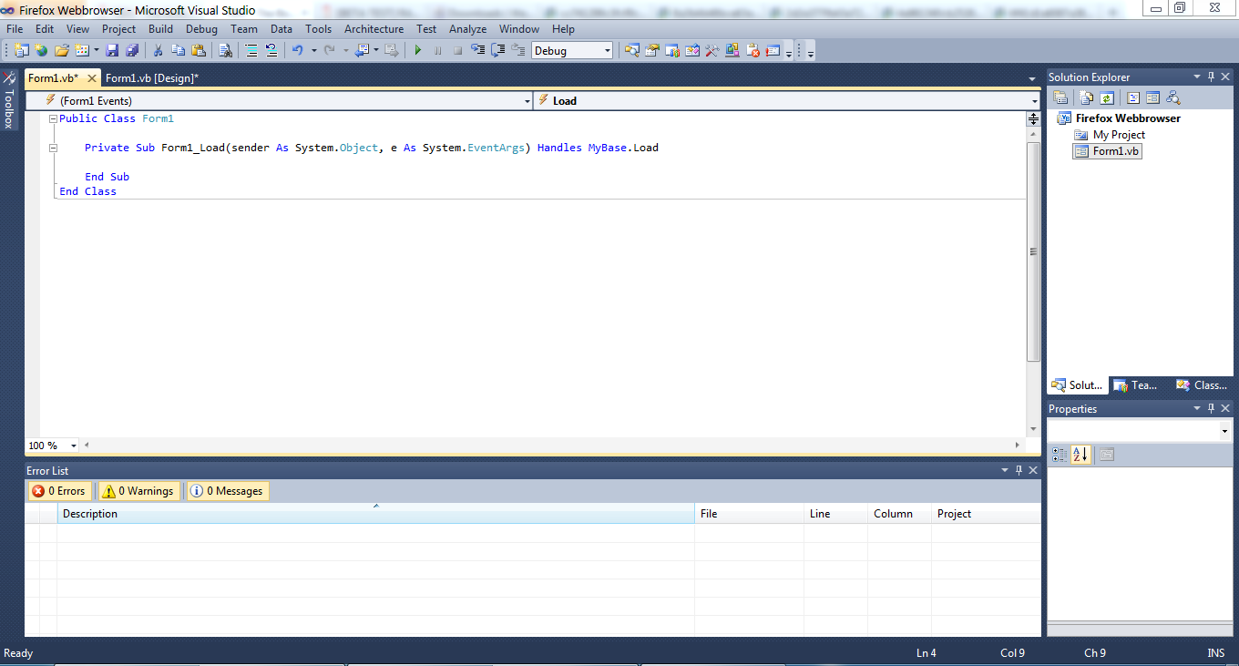Click Properties icon in Solution Explorer toolbar
Viewport: 1239px width, 666px height.
(1060, 97)
